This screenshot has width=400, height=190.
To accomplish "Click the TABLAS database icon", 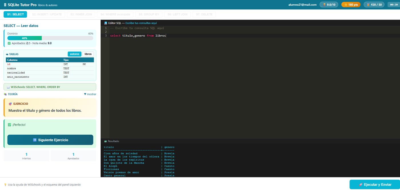I will point(7,54).
